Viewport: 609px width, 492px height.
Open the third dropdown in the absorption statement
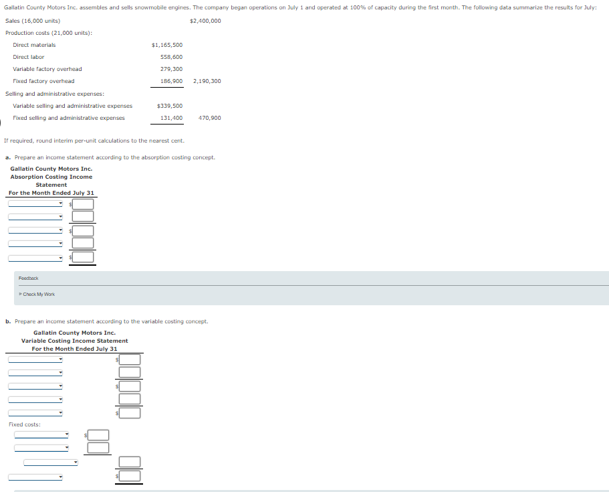[33, 229]
